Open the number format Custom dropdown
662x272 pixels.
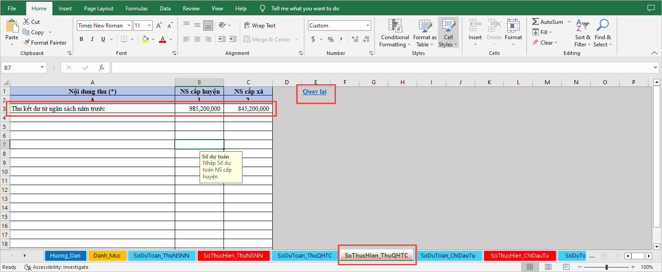click(368, 26)
